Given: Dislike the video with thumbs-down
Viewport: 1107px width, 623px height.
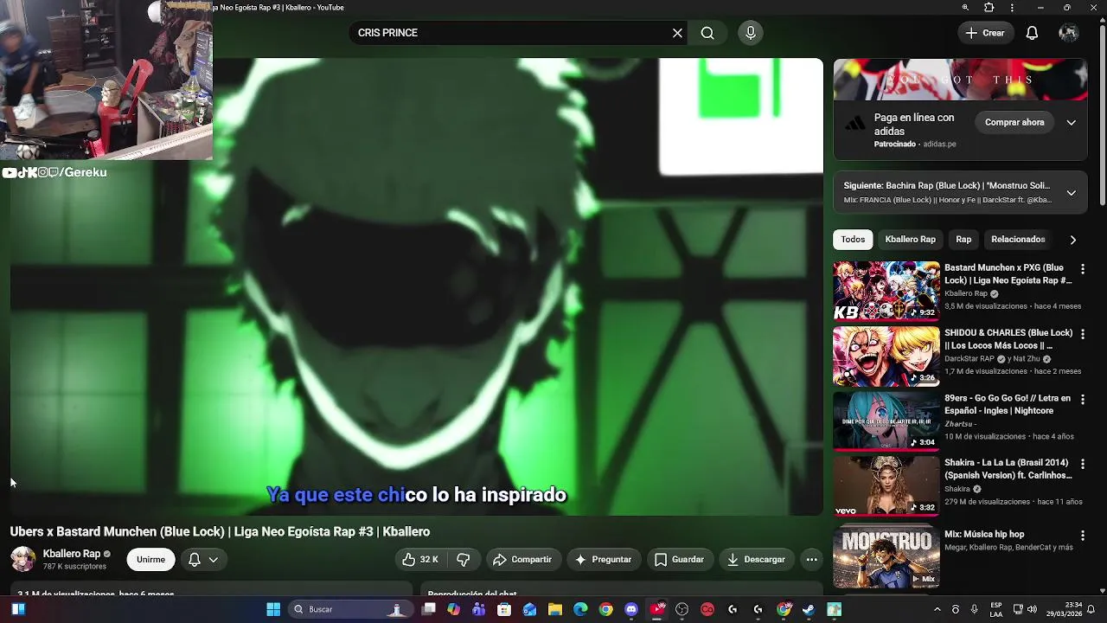Looking at the screenshot, I should point(464,560).
